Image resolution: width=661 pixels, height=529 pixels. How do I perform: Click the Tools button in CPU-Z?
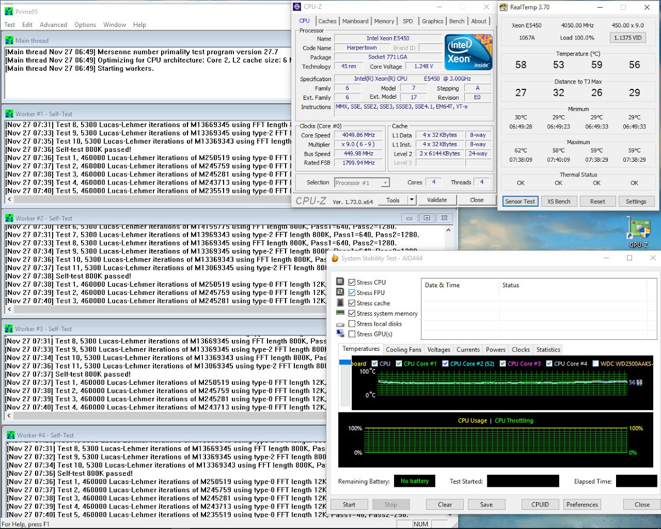point(393,200)
